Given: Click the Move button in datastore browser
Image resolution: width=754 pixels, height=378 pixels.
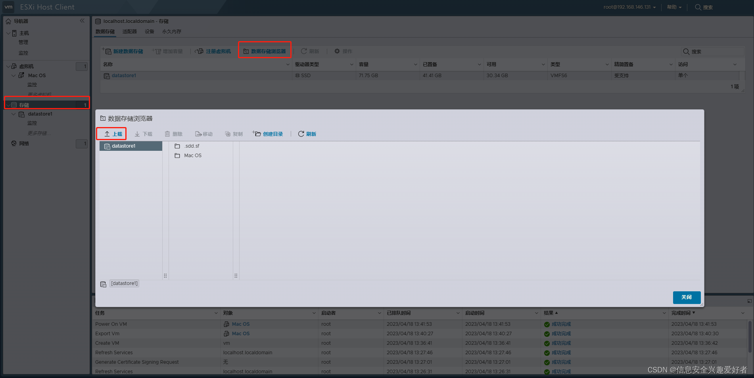Looking at the screenshot, I should coord(204,134).
